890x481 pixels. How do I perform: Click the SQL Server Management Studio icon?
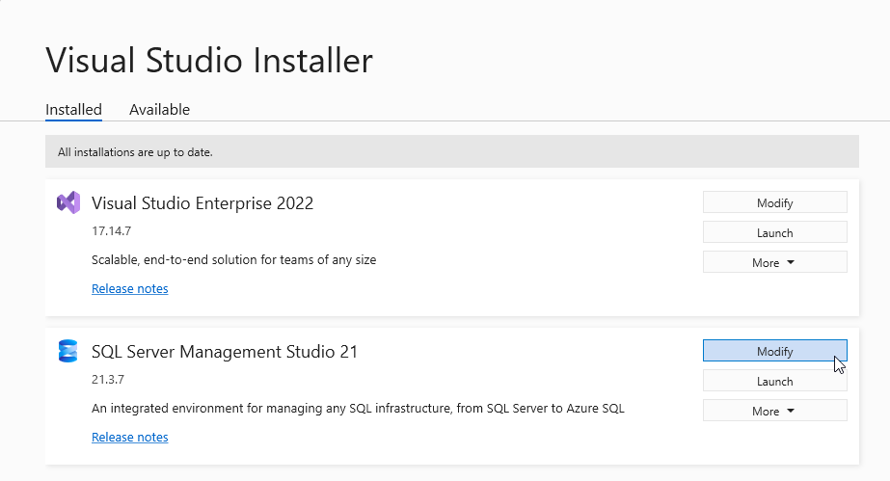[67, 352]
